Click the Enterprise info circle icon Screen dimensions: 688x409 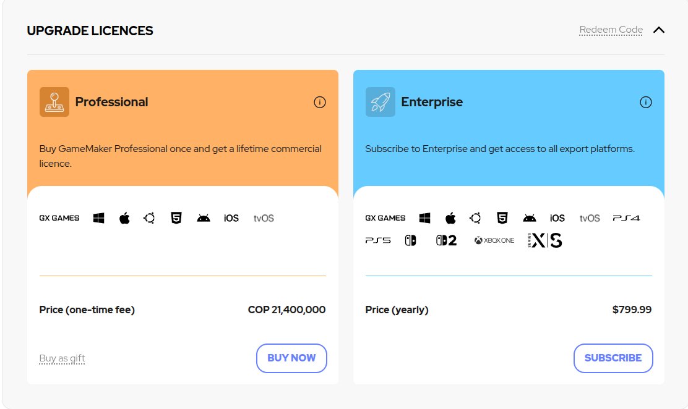click(645, 102)
